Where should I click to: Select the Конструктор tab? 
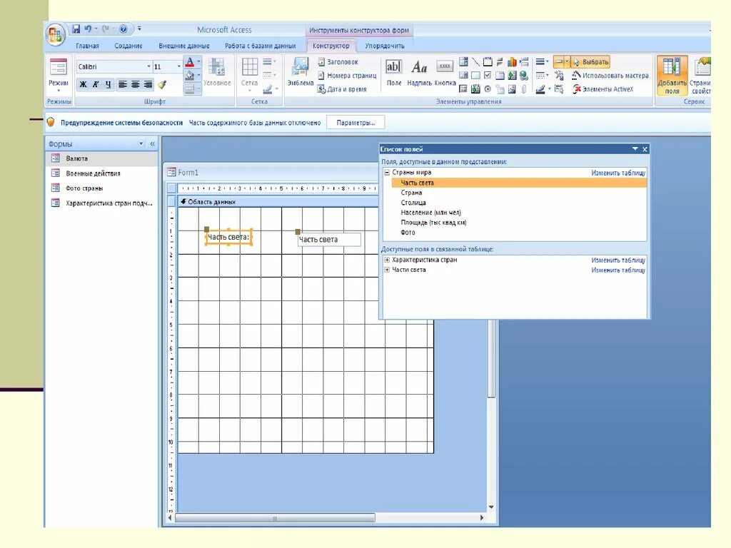click(x=331, y=46)
